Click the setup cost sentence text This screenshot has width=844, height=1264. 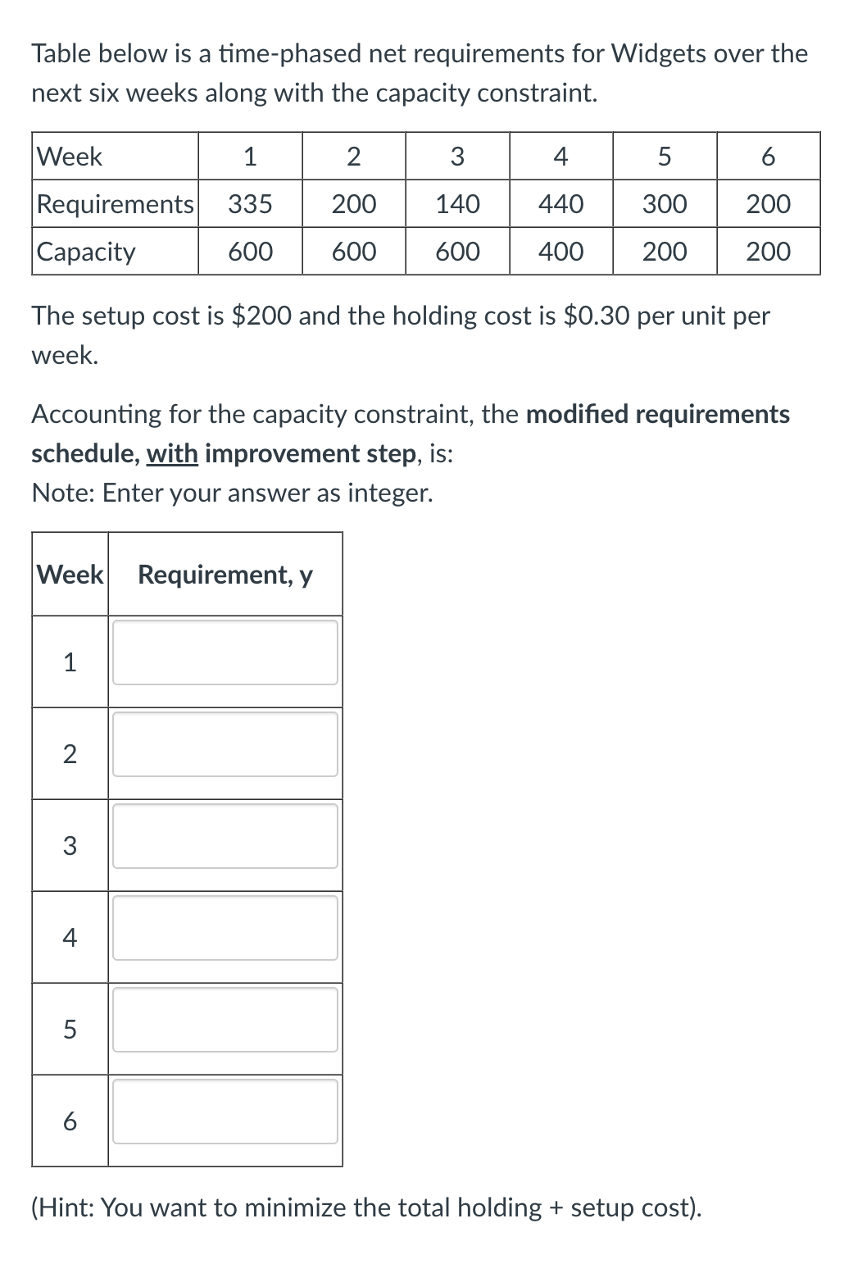tap(400, 316)
